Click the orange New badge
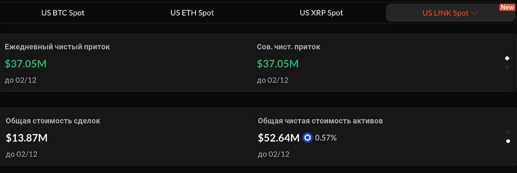The width and height of the screenshot is (517, 173). click(507, 7)
